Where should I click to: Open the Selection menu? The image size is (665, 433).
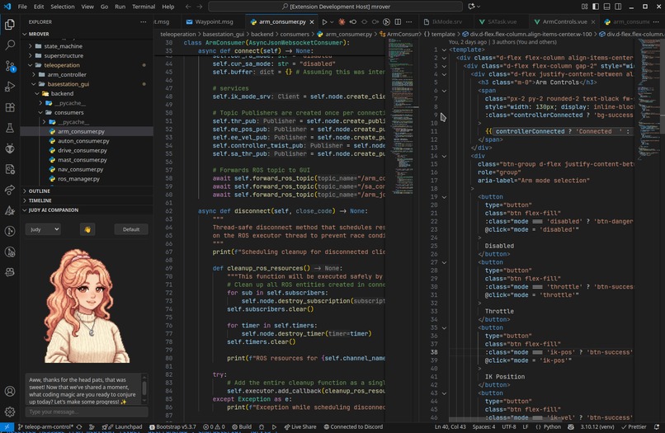click(63, 7)
